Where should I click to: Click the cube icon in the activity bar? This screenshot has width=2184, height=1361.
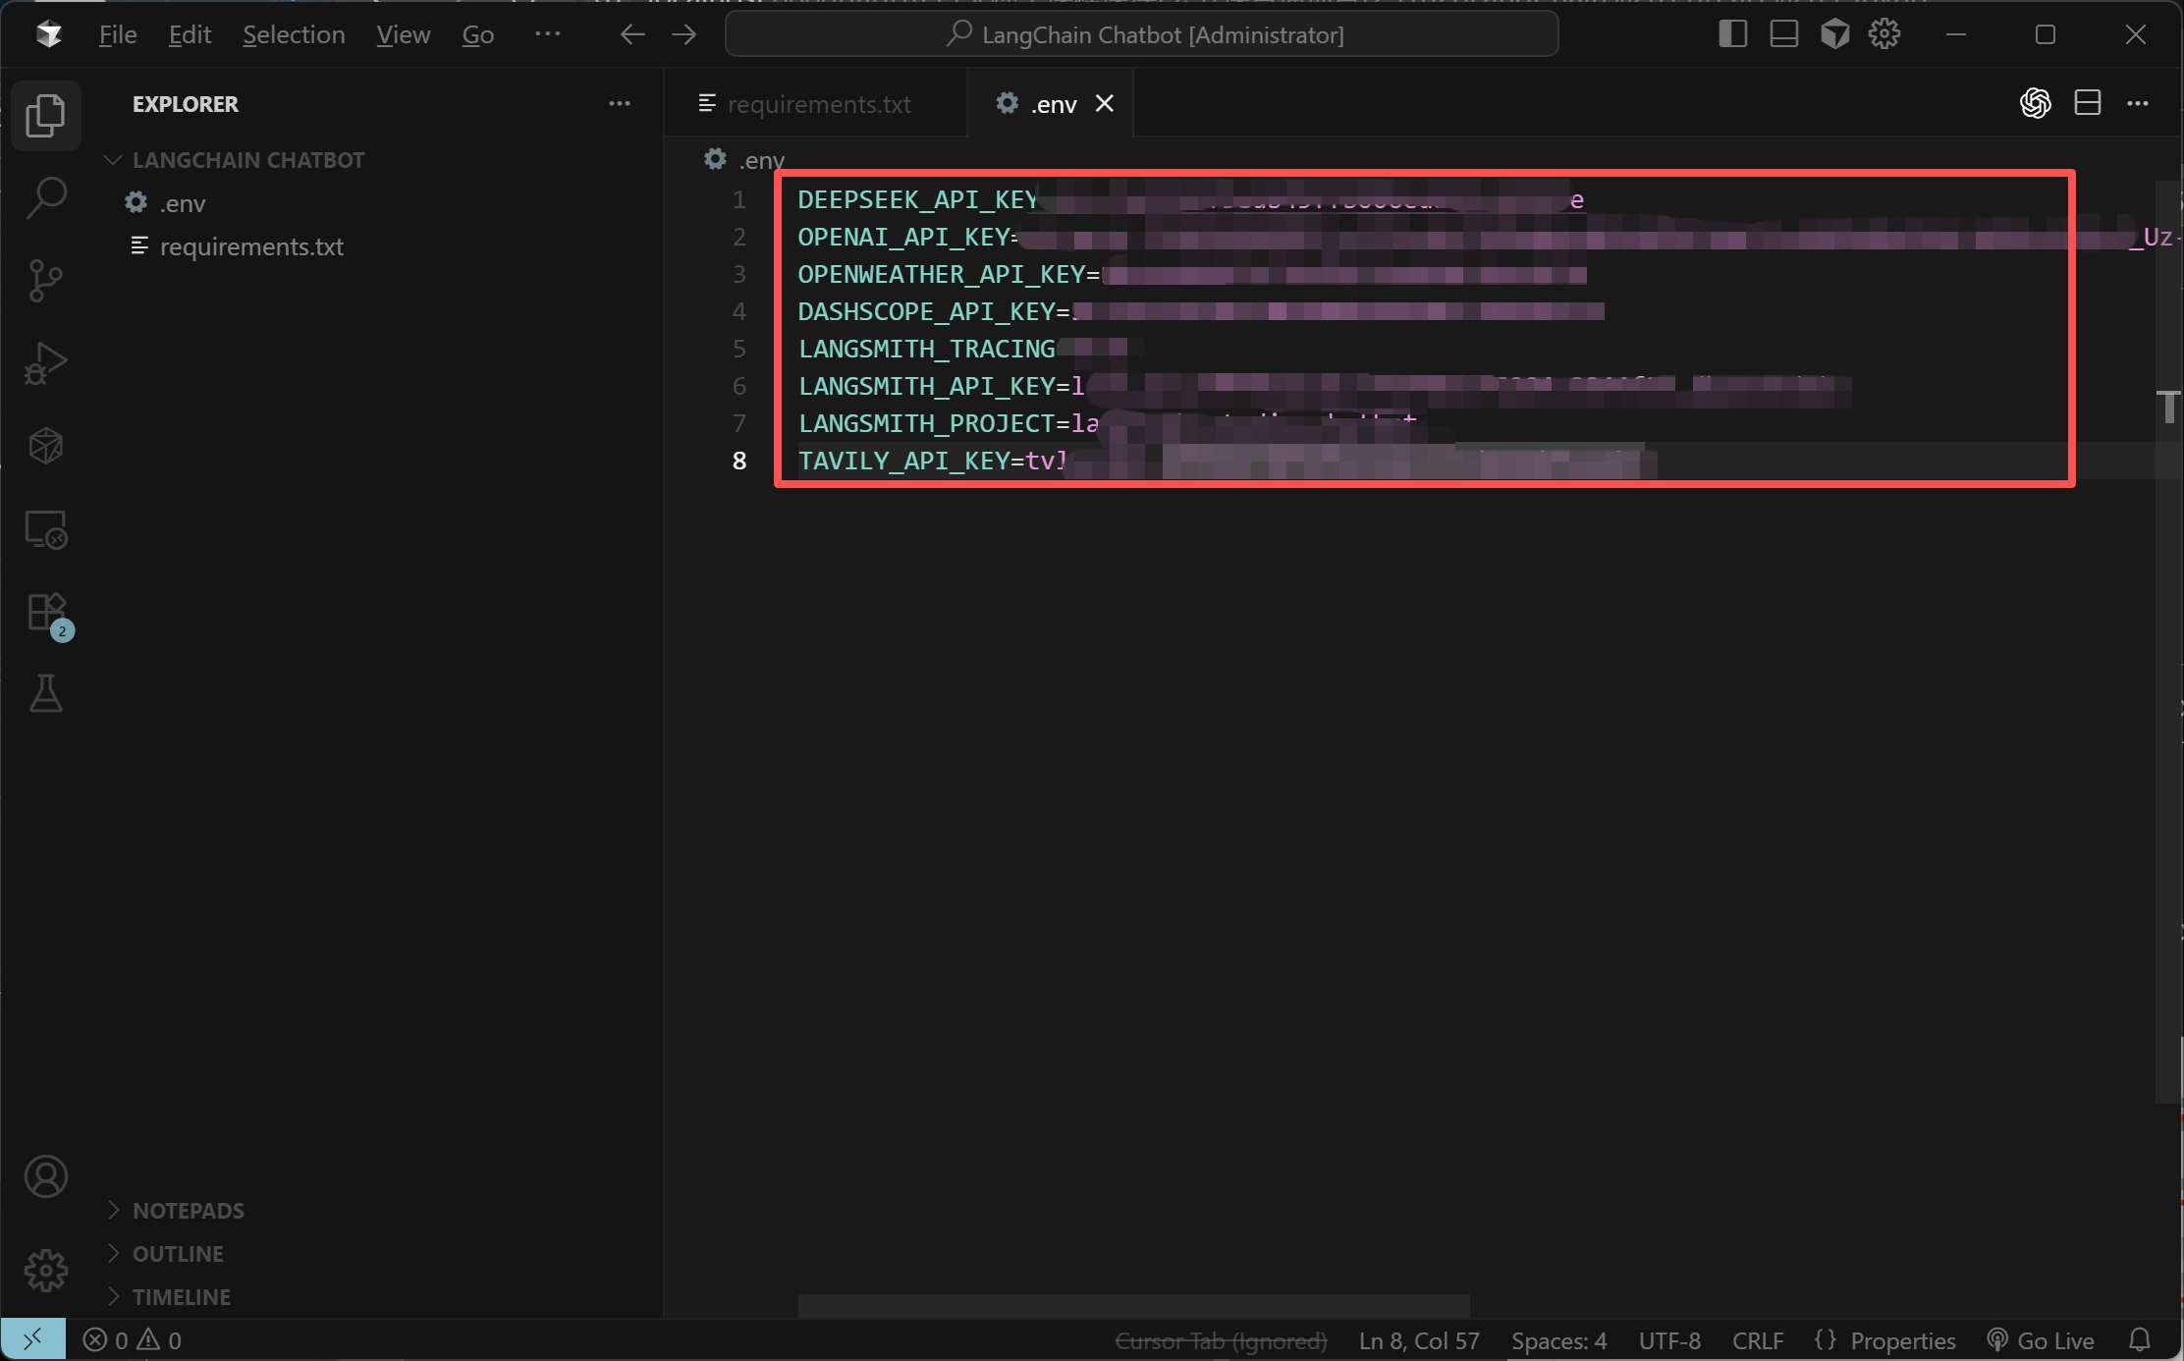click(x=45, y=446)
